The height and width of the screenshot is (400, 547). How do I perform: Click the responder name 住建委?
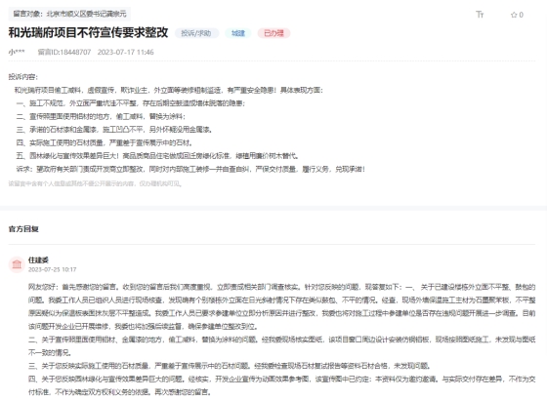[38, 260]
